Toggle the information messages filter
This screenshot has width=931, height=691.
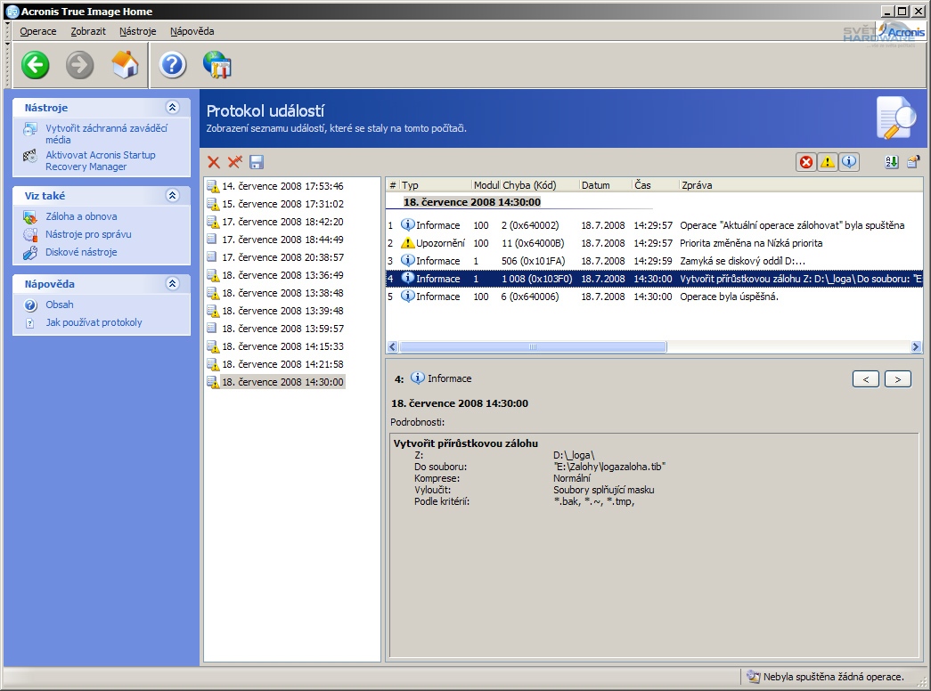[850, 161]
